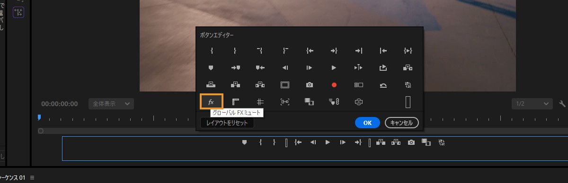Step back one frame in transport bar

312,142
